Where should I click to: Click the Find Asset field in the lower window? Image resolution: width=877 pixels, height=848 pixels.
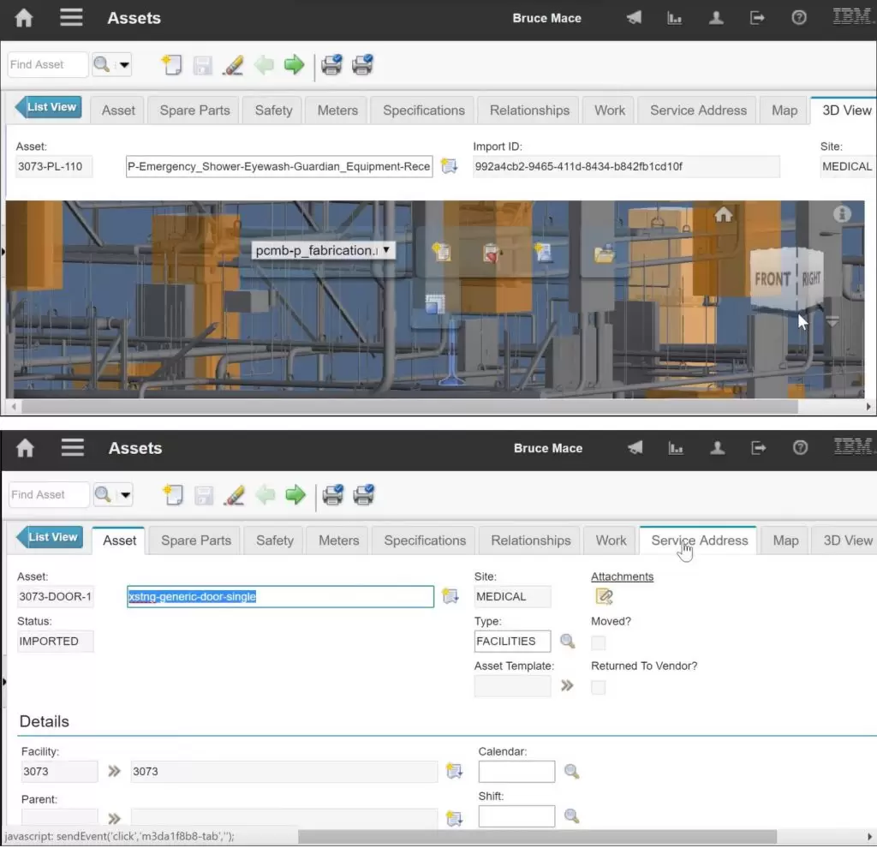click(x=49, y=494)
